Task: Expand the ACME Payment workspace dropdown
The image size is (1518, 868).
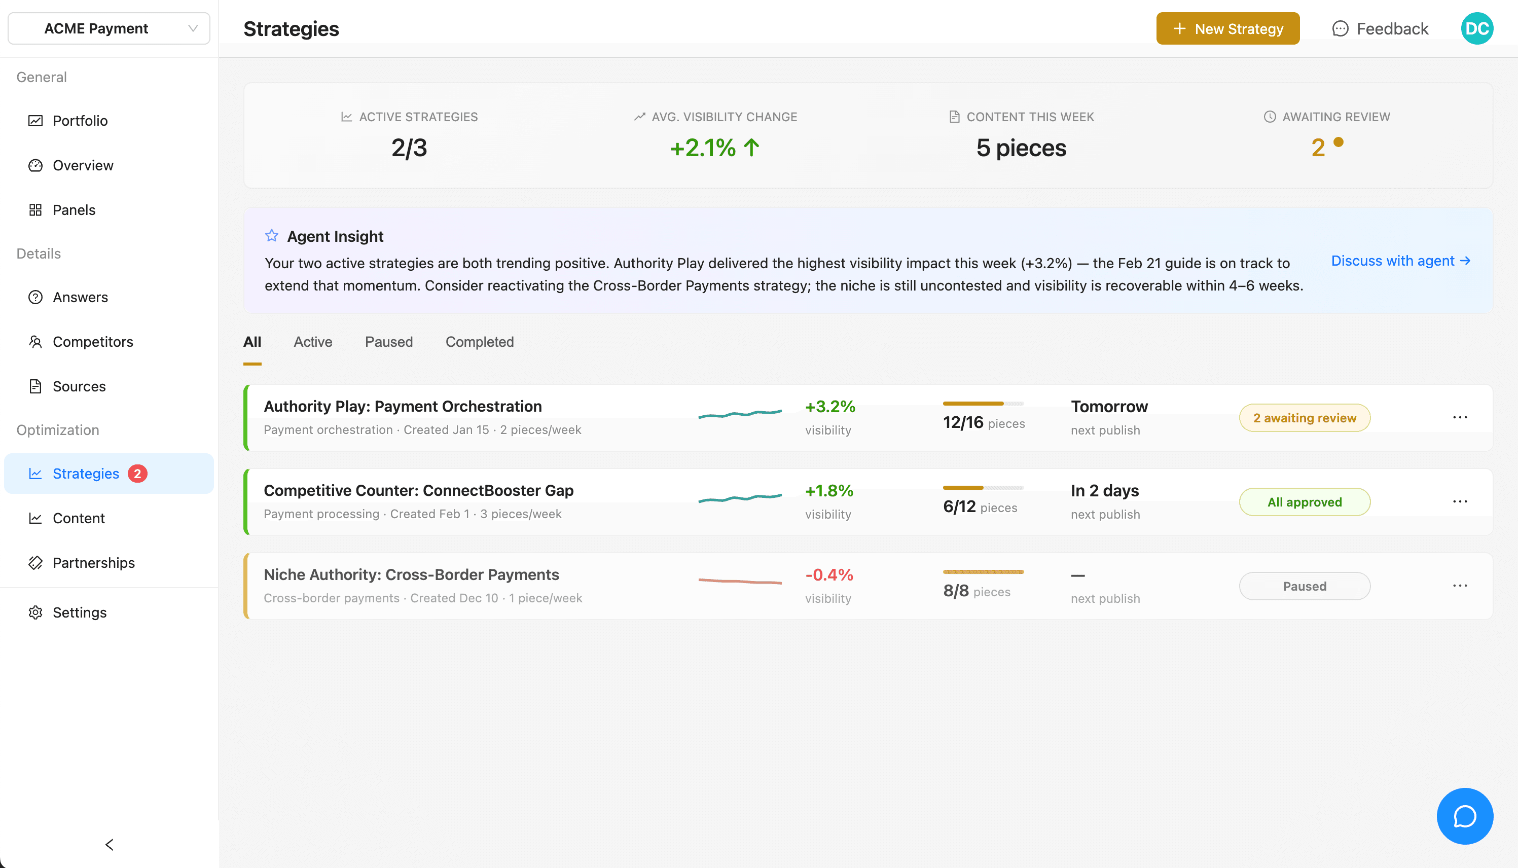Action: point(109,28)
